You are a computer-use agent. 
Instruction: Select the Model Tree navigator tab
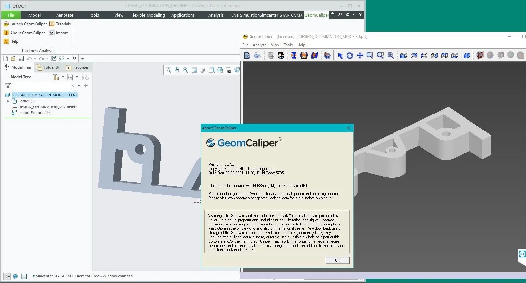point(18,67)
